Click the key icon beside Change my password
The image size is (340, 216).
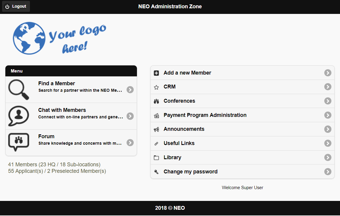point(156,172)
